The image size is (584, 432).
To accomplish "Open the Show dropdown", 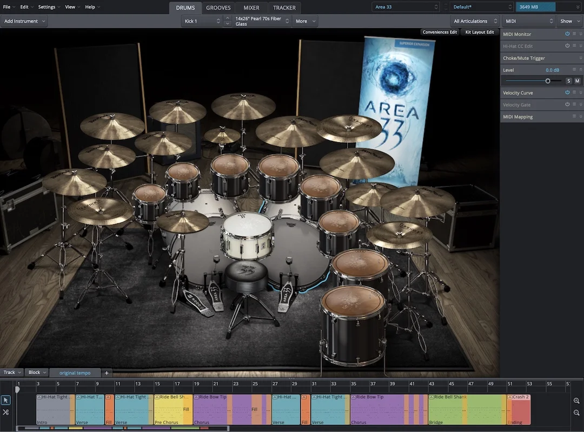I will [570, 21].
